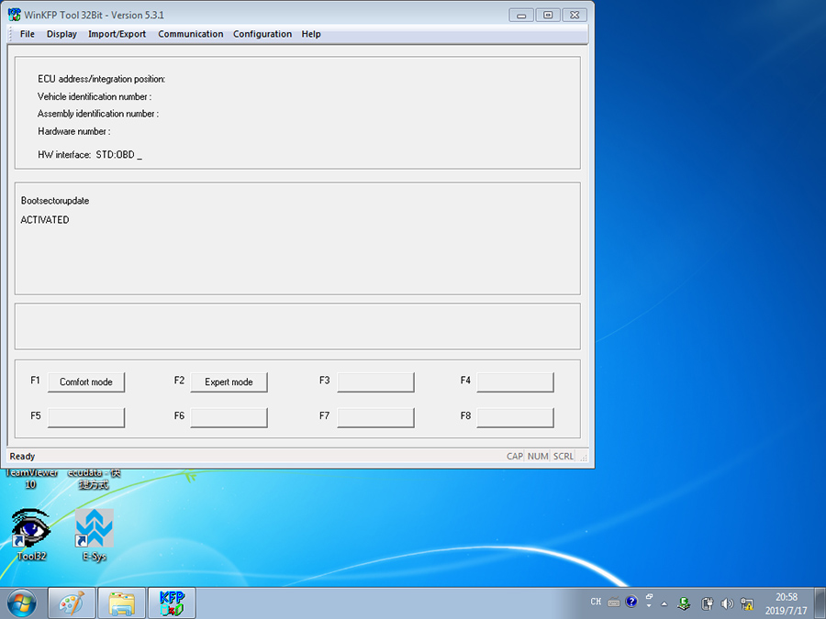Open the Display menu
This screenshot has width=826, height=619.
point(61,34)
